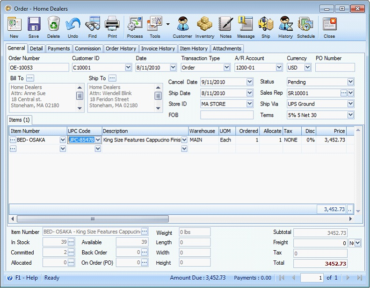
Task: Open the Schedule calendar icon
Action: tap(305, 23)
